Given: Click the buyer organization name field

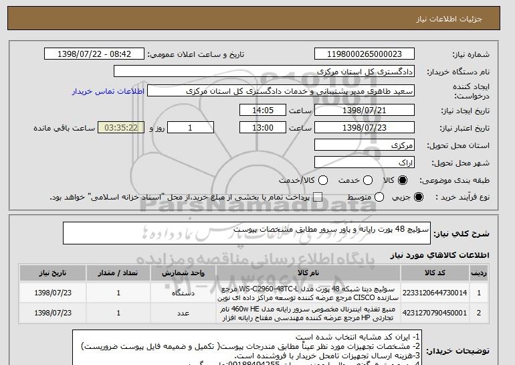Looking at the screenshot, I should tap(264, 72).
